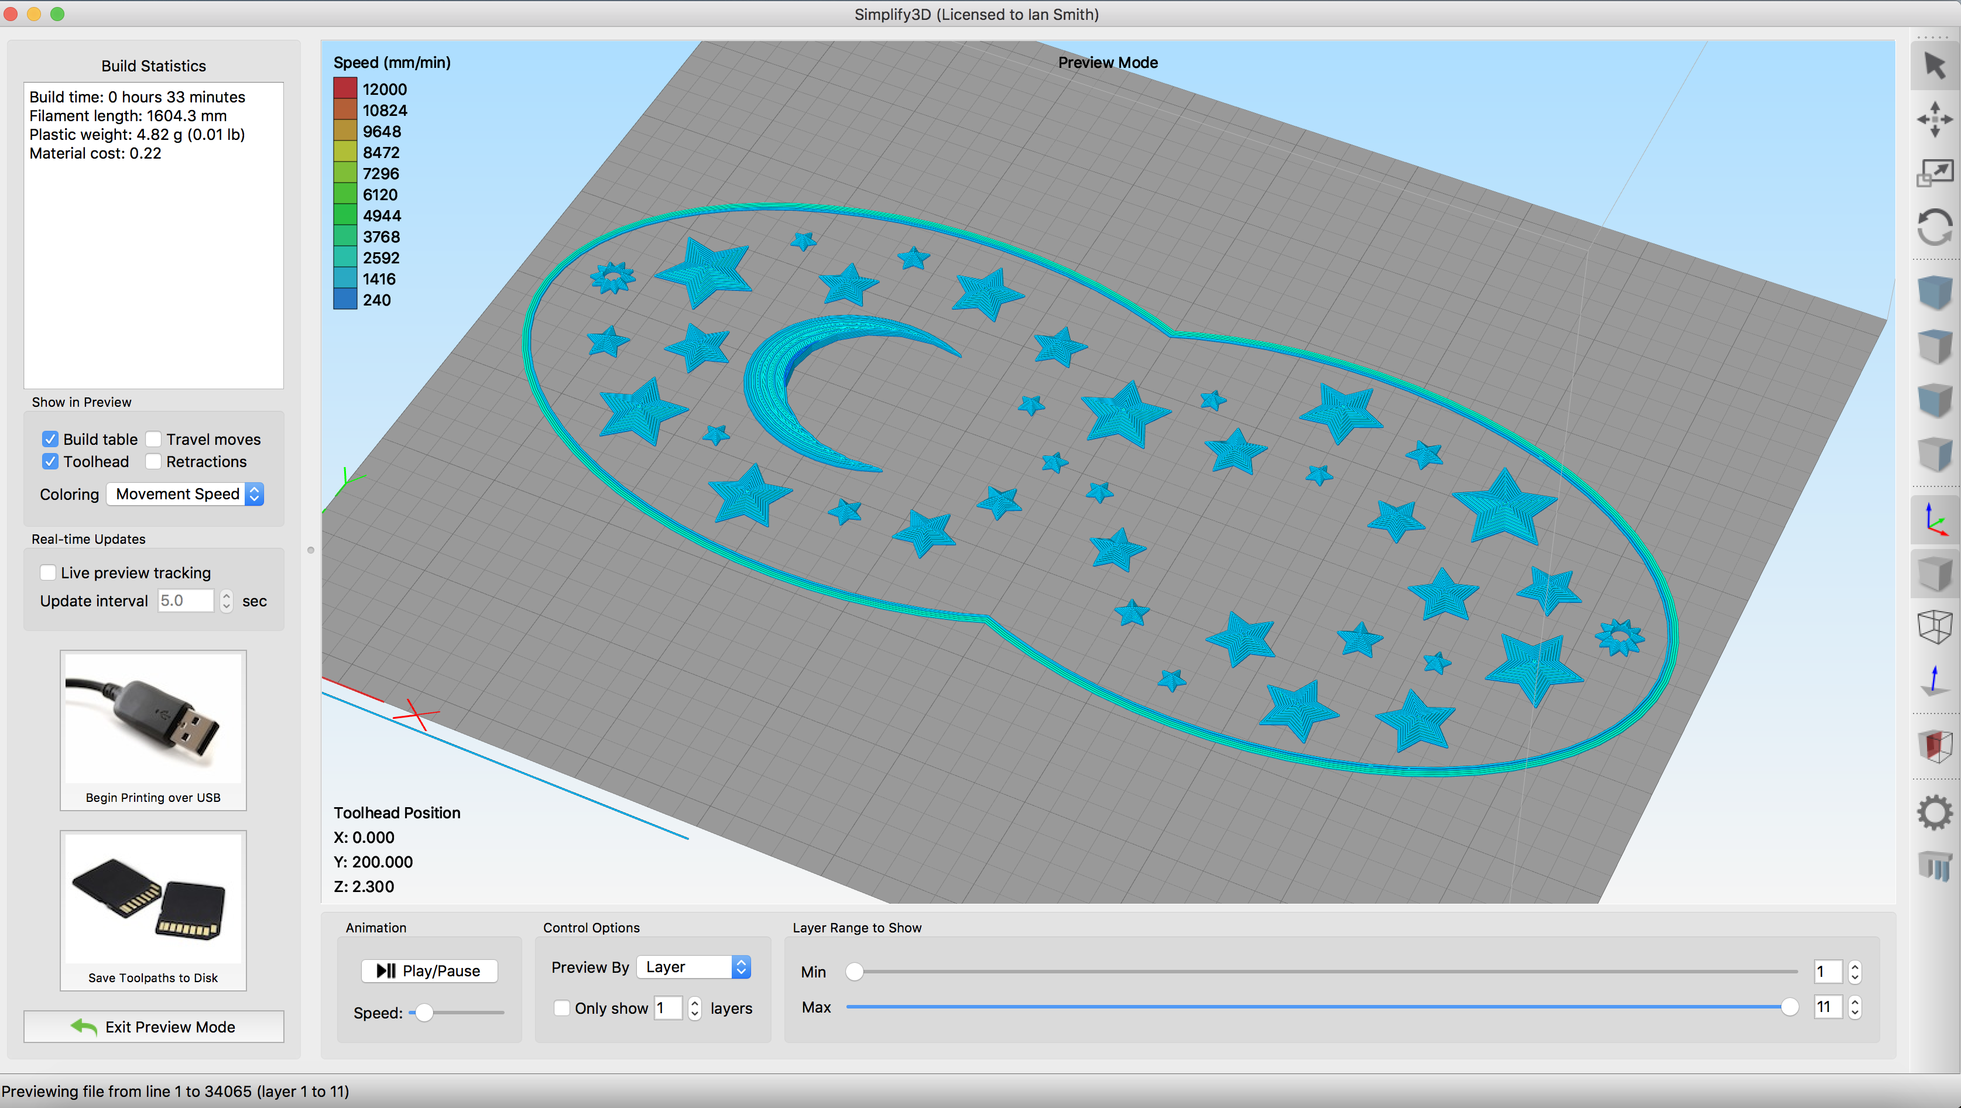Click the customize support structures icon
The width and height of the screenshot is (1961, 1108).
(x=1934, y=866)
